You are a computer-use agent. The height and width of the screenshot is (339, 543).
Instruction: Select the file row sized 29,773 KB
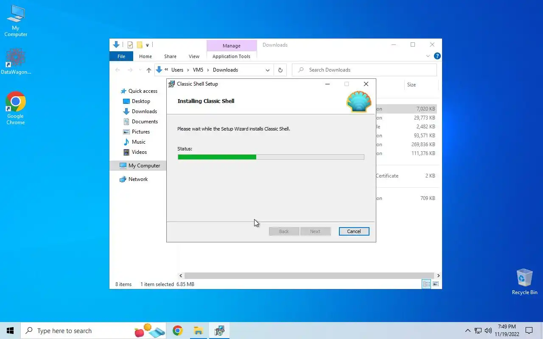tap(406, 118)
